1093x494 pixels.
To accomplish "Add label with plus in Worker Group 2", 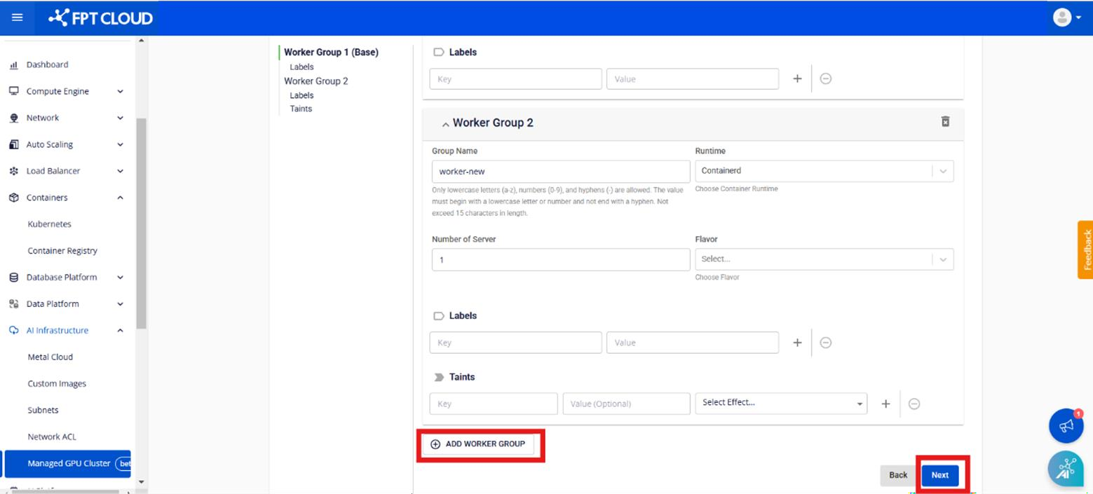I will 797,343.
